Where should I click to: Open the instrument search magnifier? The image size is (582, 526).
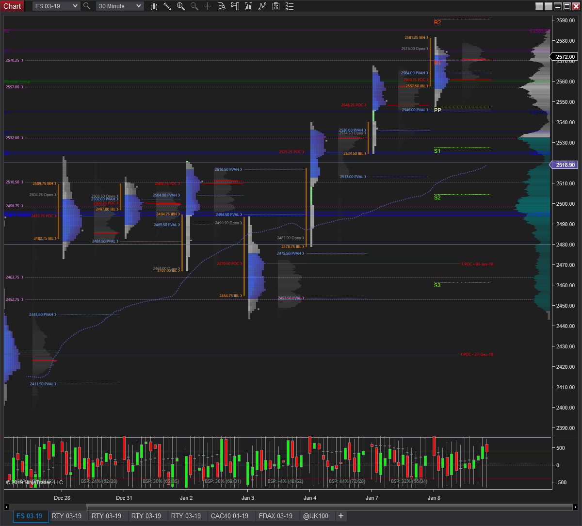(87, 6)
